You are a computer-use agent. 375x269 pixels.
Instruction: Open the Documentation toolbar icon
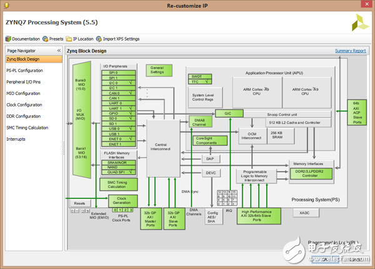8,39
